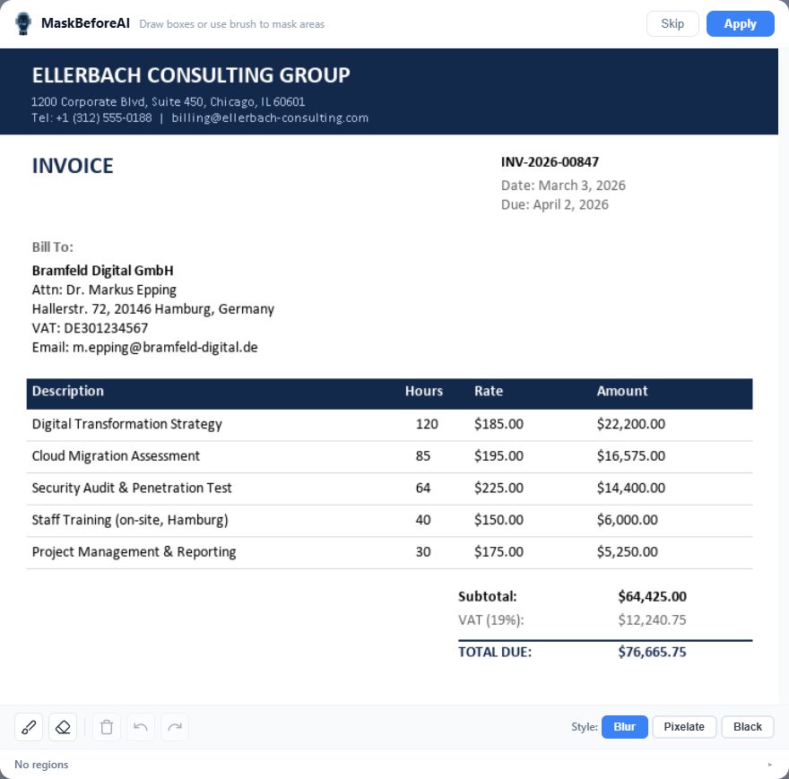Image resolution: width=789 pixels, height=779 pixels.
Task: Switch masking style to Pixelate
Action: click(x=684, y=727)
